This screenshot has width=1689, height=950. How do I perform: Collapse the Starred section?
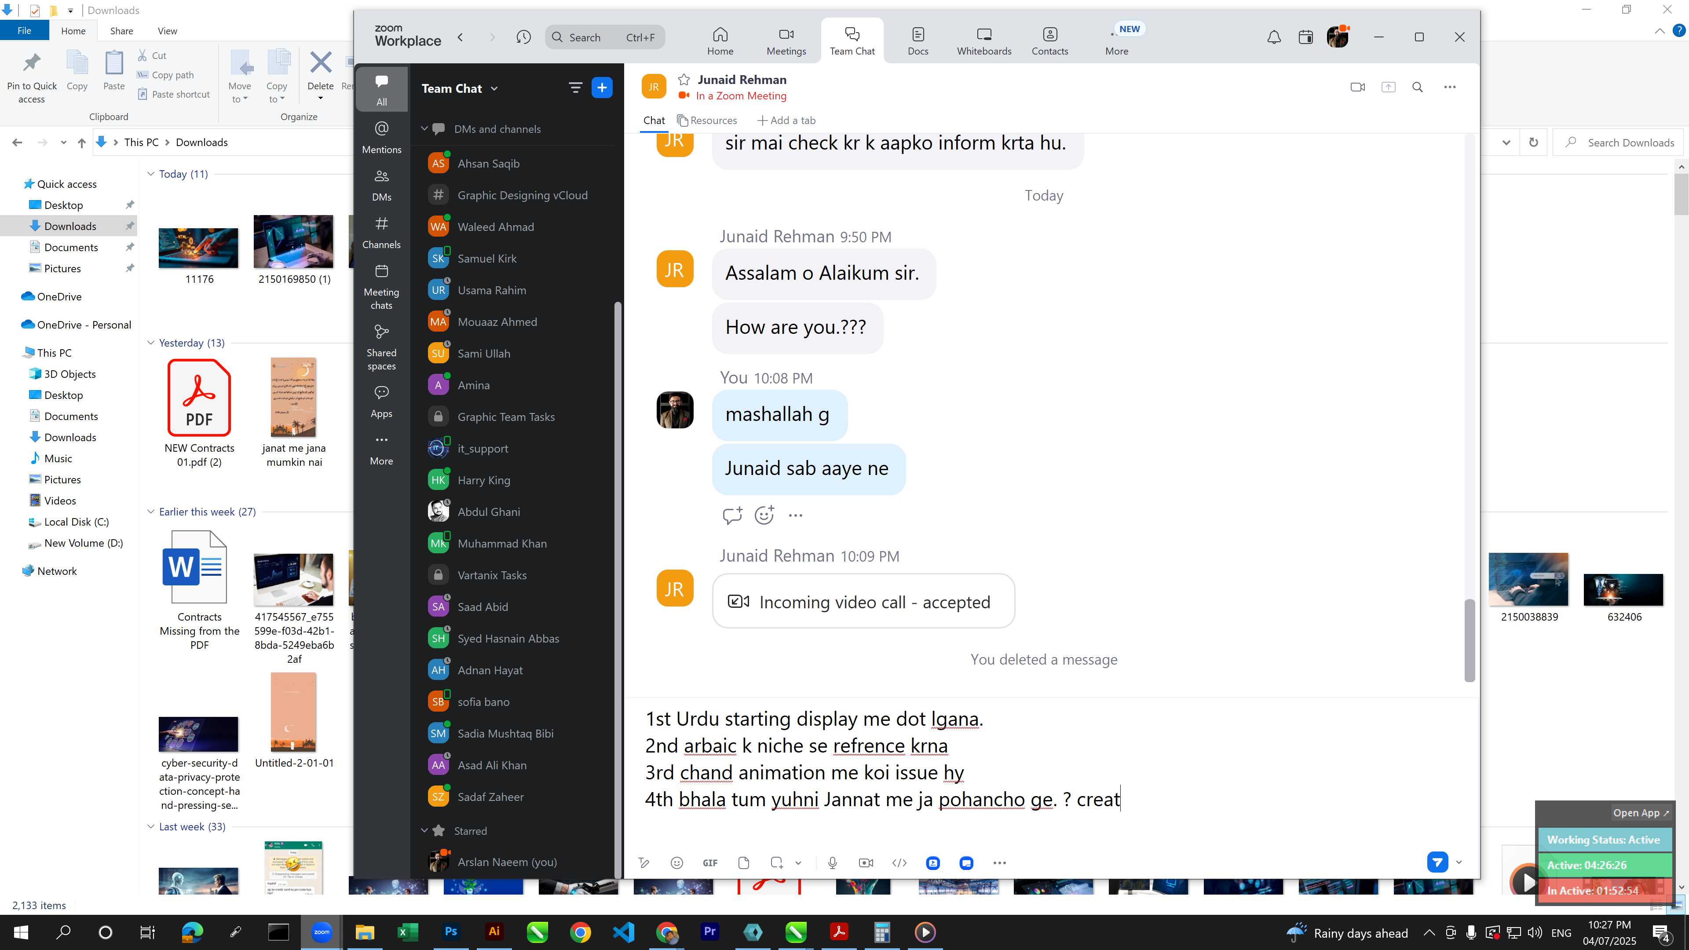(424, 831)
